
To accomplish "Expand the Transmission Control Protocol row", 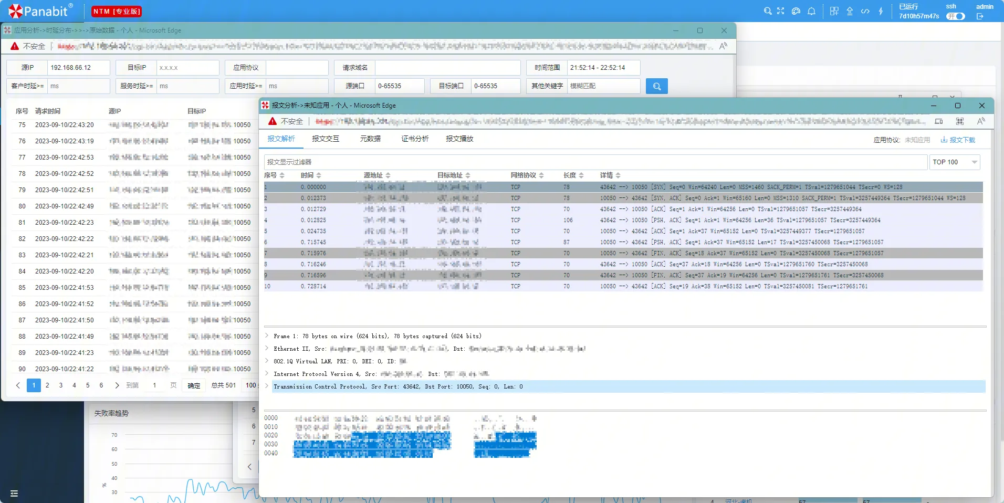I will pos(267,386).
